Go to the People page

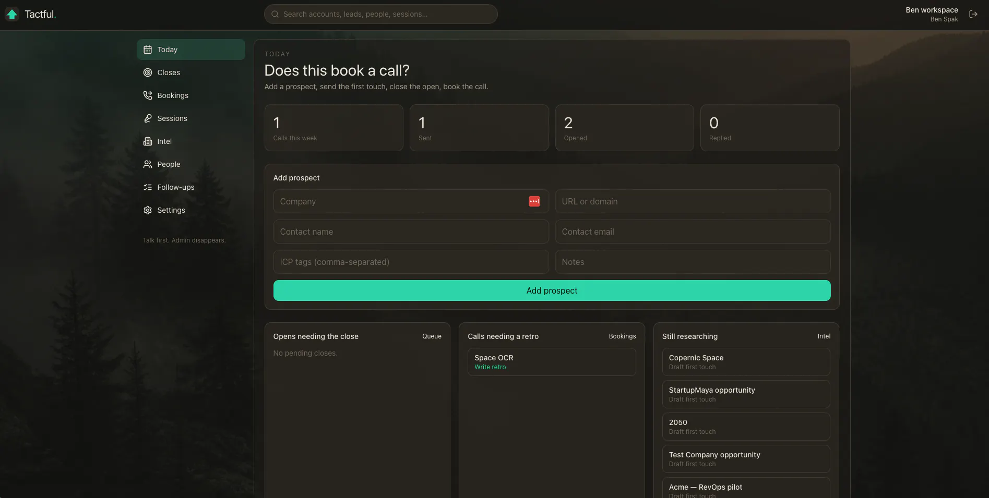click(191, 164)
